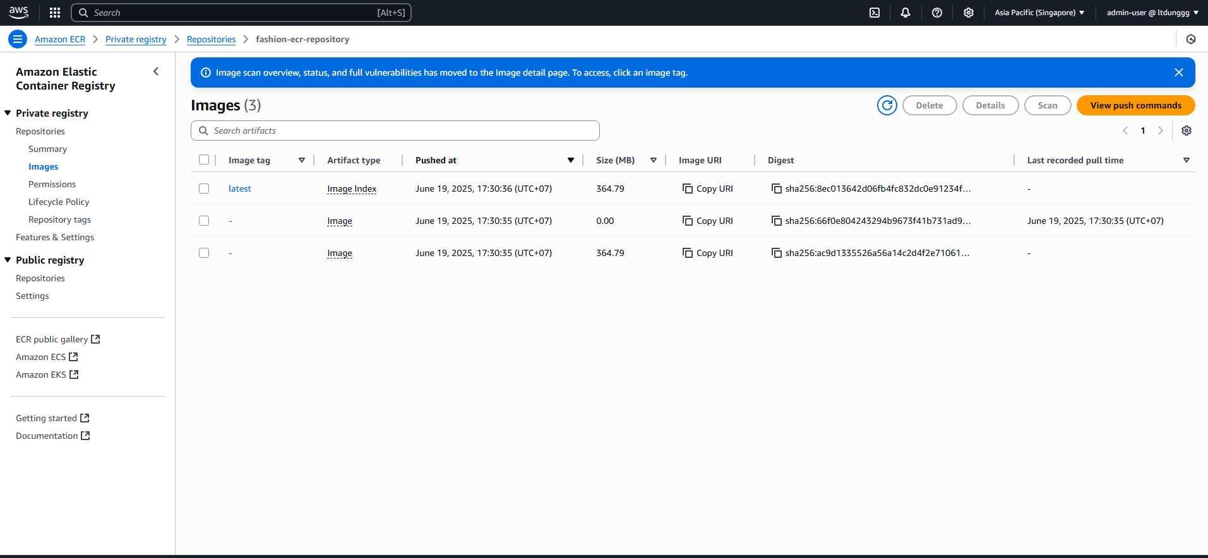The height and width of the screenshot is (558, 1208).
Task: Launch the CloudShell terminal icon
Action: click(875, 13)
